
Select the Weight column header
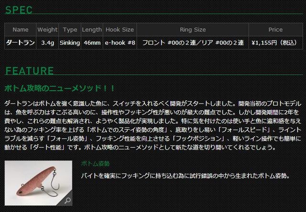point(47,30)
